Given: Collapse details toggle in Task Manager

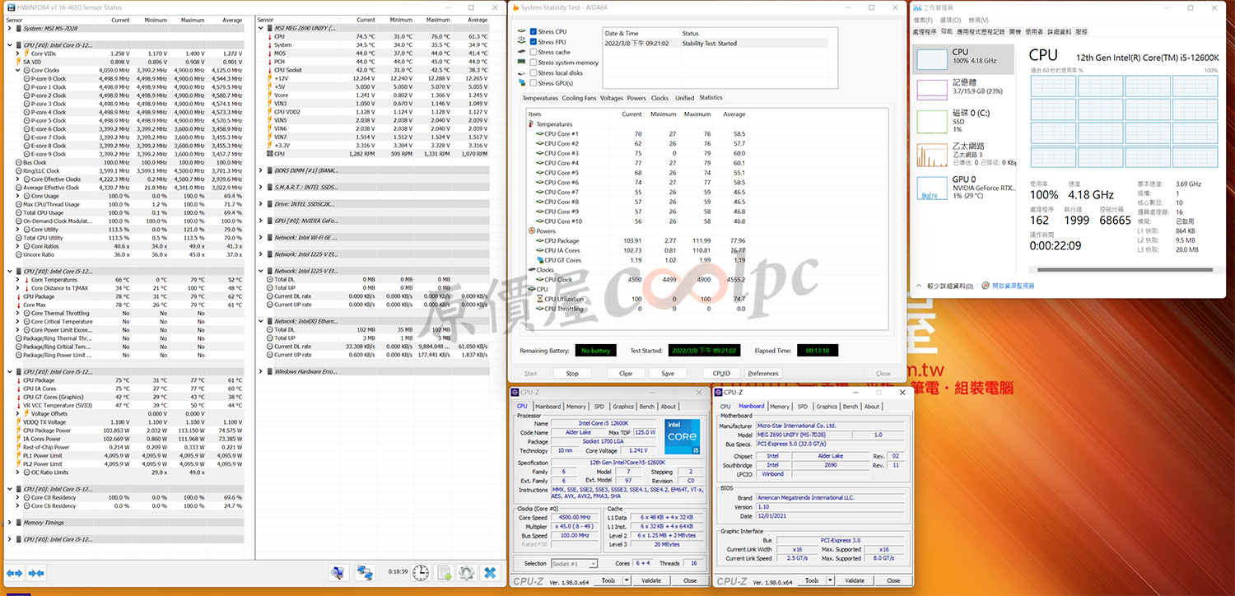Looking at the screenshot, I should pyautogui.click(x=944, y=286).
